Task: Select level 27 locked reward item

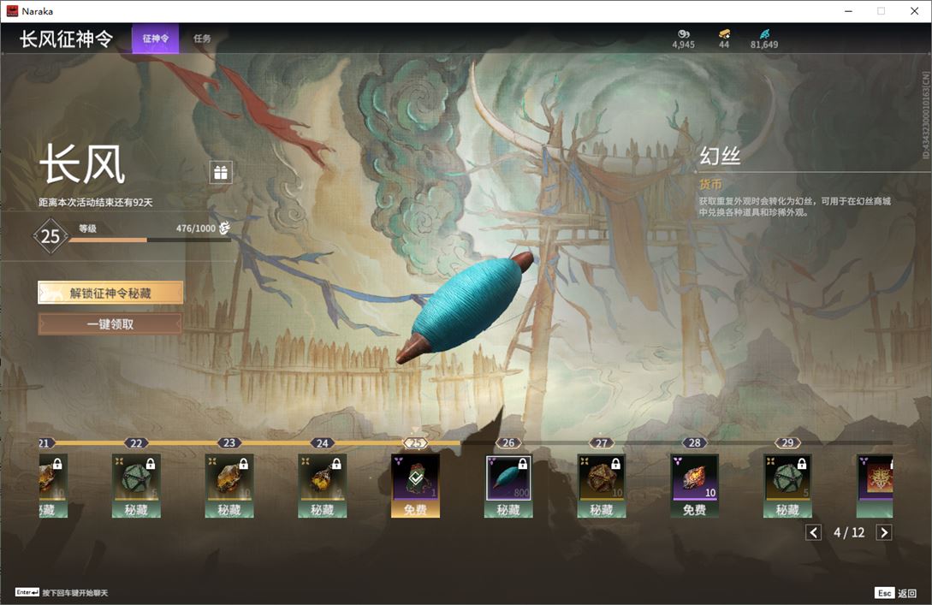Action: click(602, 486)
